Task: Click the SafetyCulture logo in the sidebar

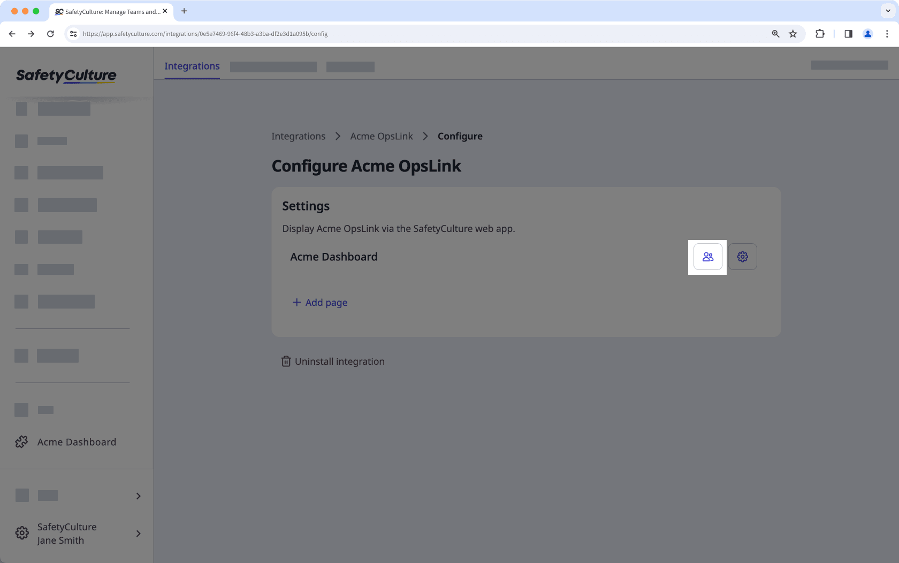Action: (x=65, y=75)
